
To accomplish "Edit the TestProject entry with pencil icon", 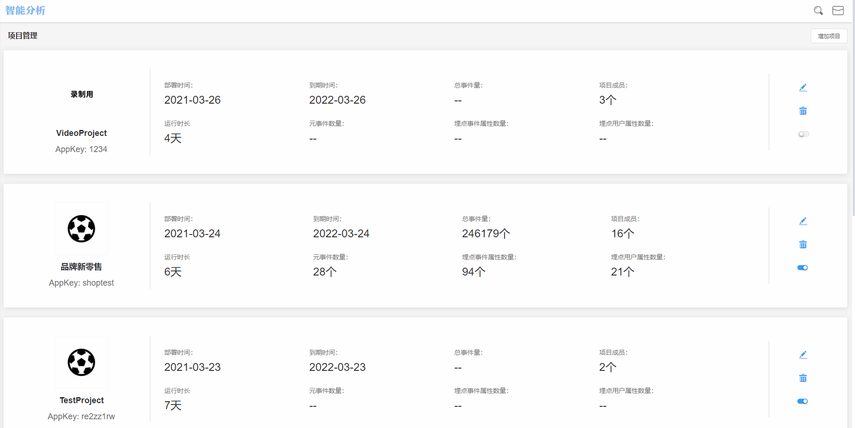I will tap(803, 355).
